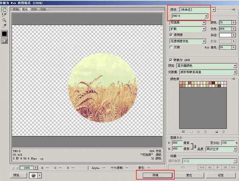The height and width of the screenshot is (181, 239).
Task: Uncheck the 转换为 sRGB checkbox
Action: (x=171, y=60)
